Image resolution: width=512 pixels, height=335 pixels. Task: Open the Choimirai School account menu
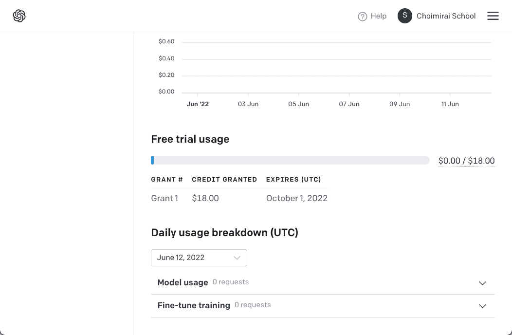[446, 16]
